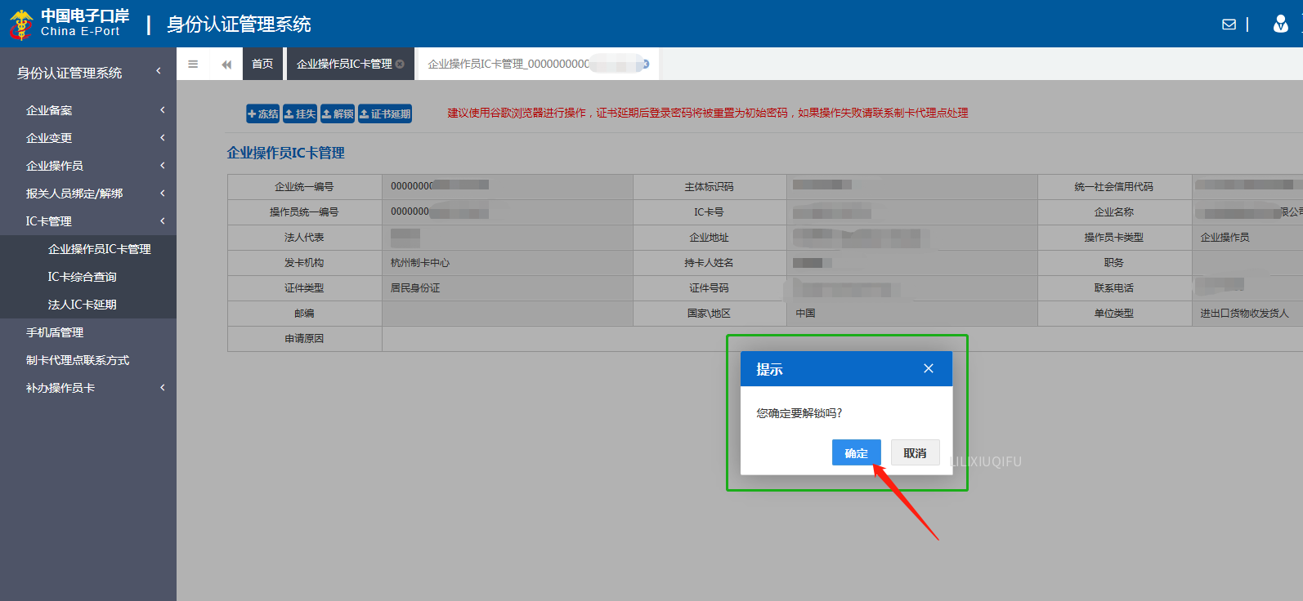Close the 企业操作员IC卡管理 tab via its X icon
1303x601 pixels.
tap(400, 64)
